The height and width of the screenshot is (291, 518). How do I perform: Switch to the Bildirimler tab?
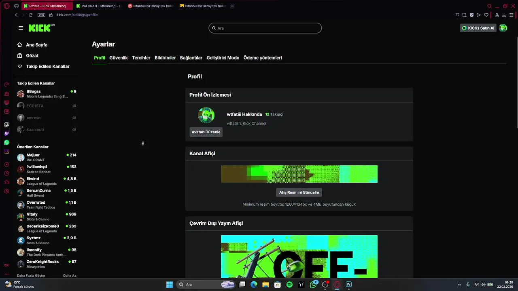tap(165, 58)
